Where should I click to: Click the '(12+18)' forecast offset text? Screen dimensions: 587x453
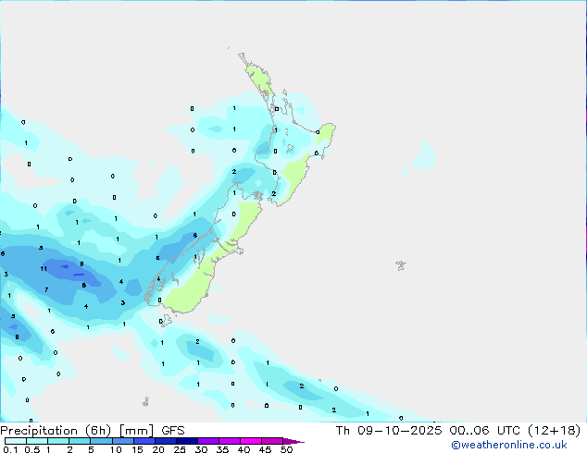pos(554,431)
